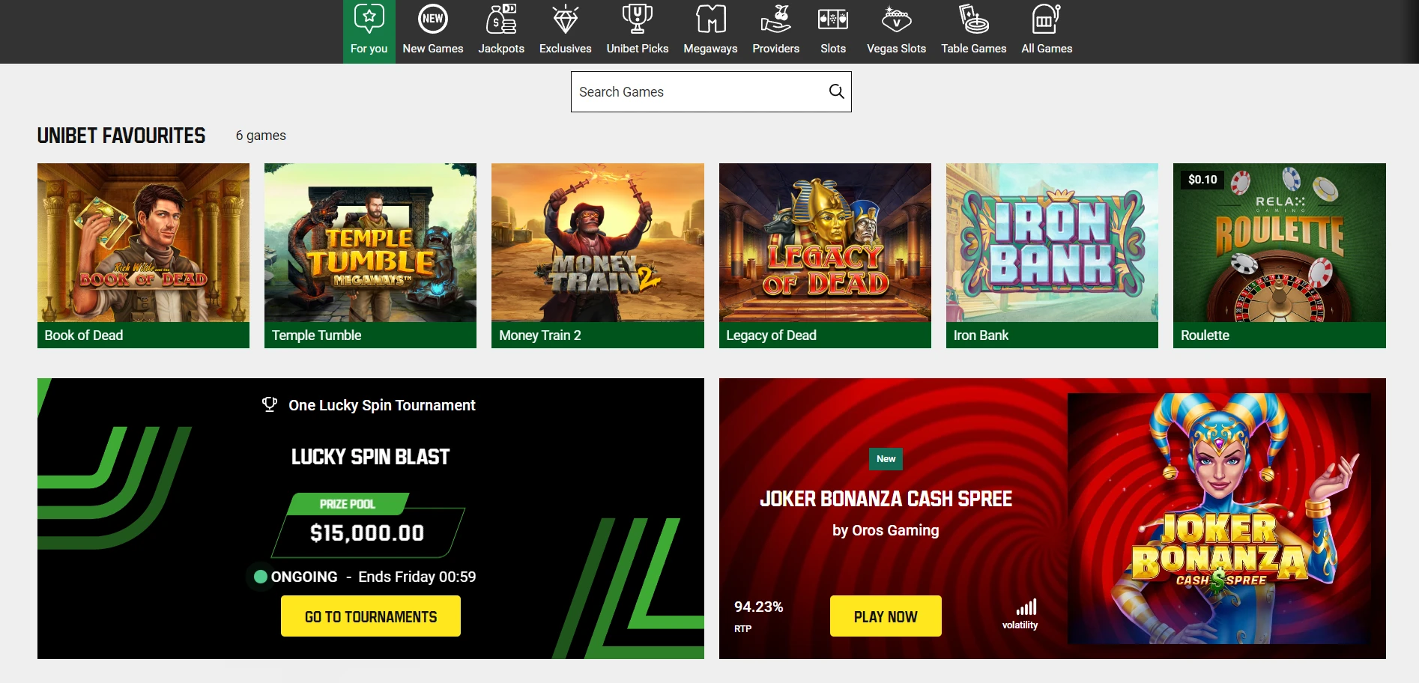Screen dimensions: 1419x683
Task: Click the 'One Lucky Spin Tournament' text
Action: click(x=382, y=405)
